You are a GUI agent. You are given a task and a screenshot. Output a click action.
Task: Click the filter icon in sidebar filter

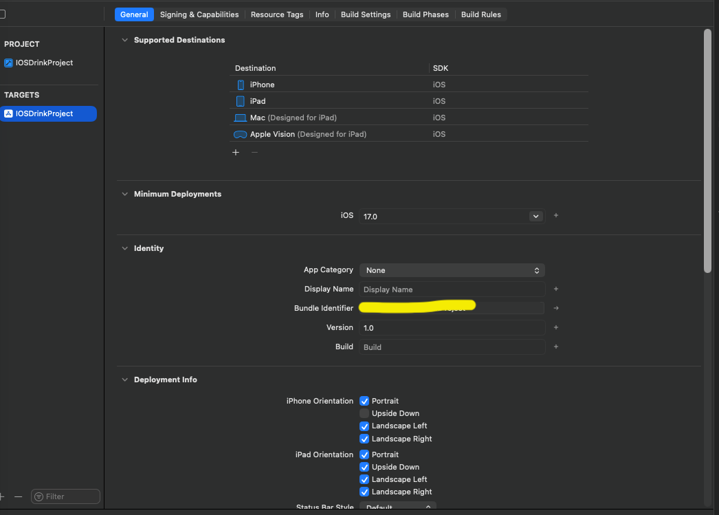[39, 496]
